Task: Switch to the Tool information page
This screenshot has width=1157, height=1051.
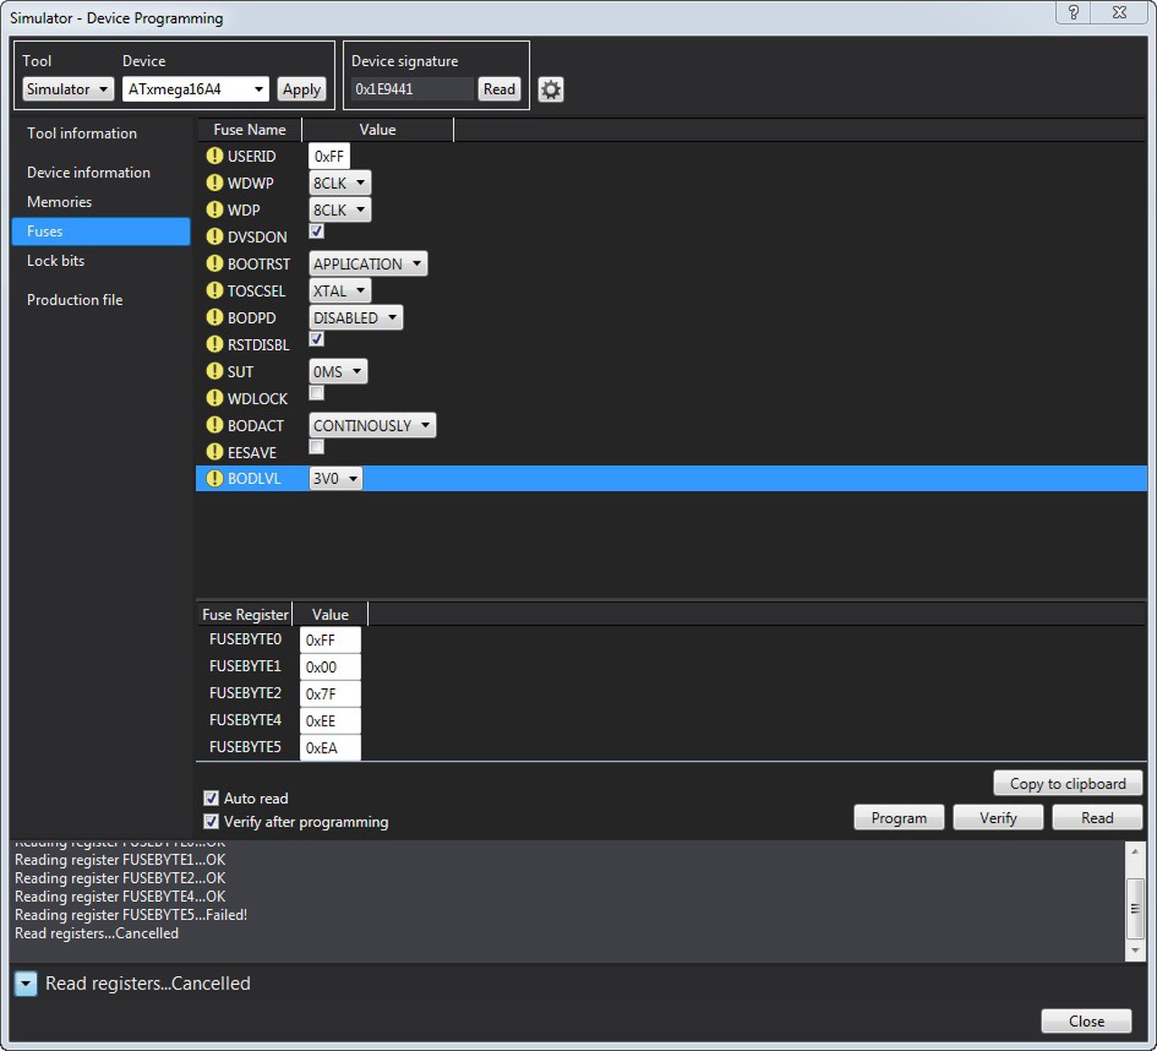Action: click(82, 133)
